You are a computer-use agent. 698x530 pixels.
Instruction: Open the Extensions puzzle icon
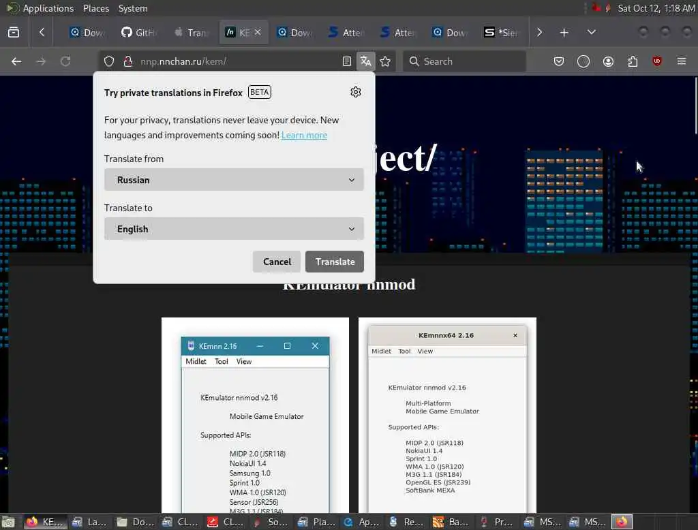point(633,61)
